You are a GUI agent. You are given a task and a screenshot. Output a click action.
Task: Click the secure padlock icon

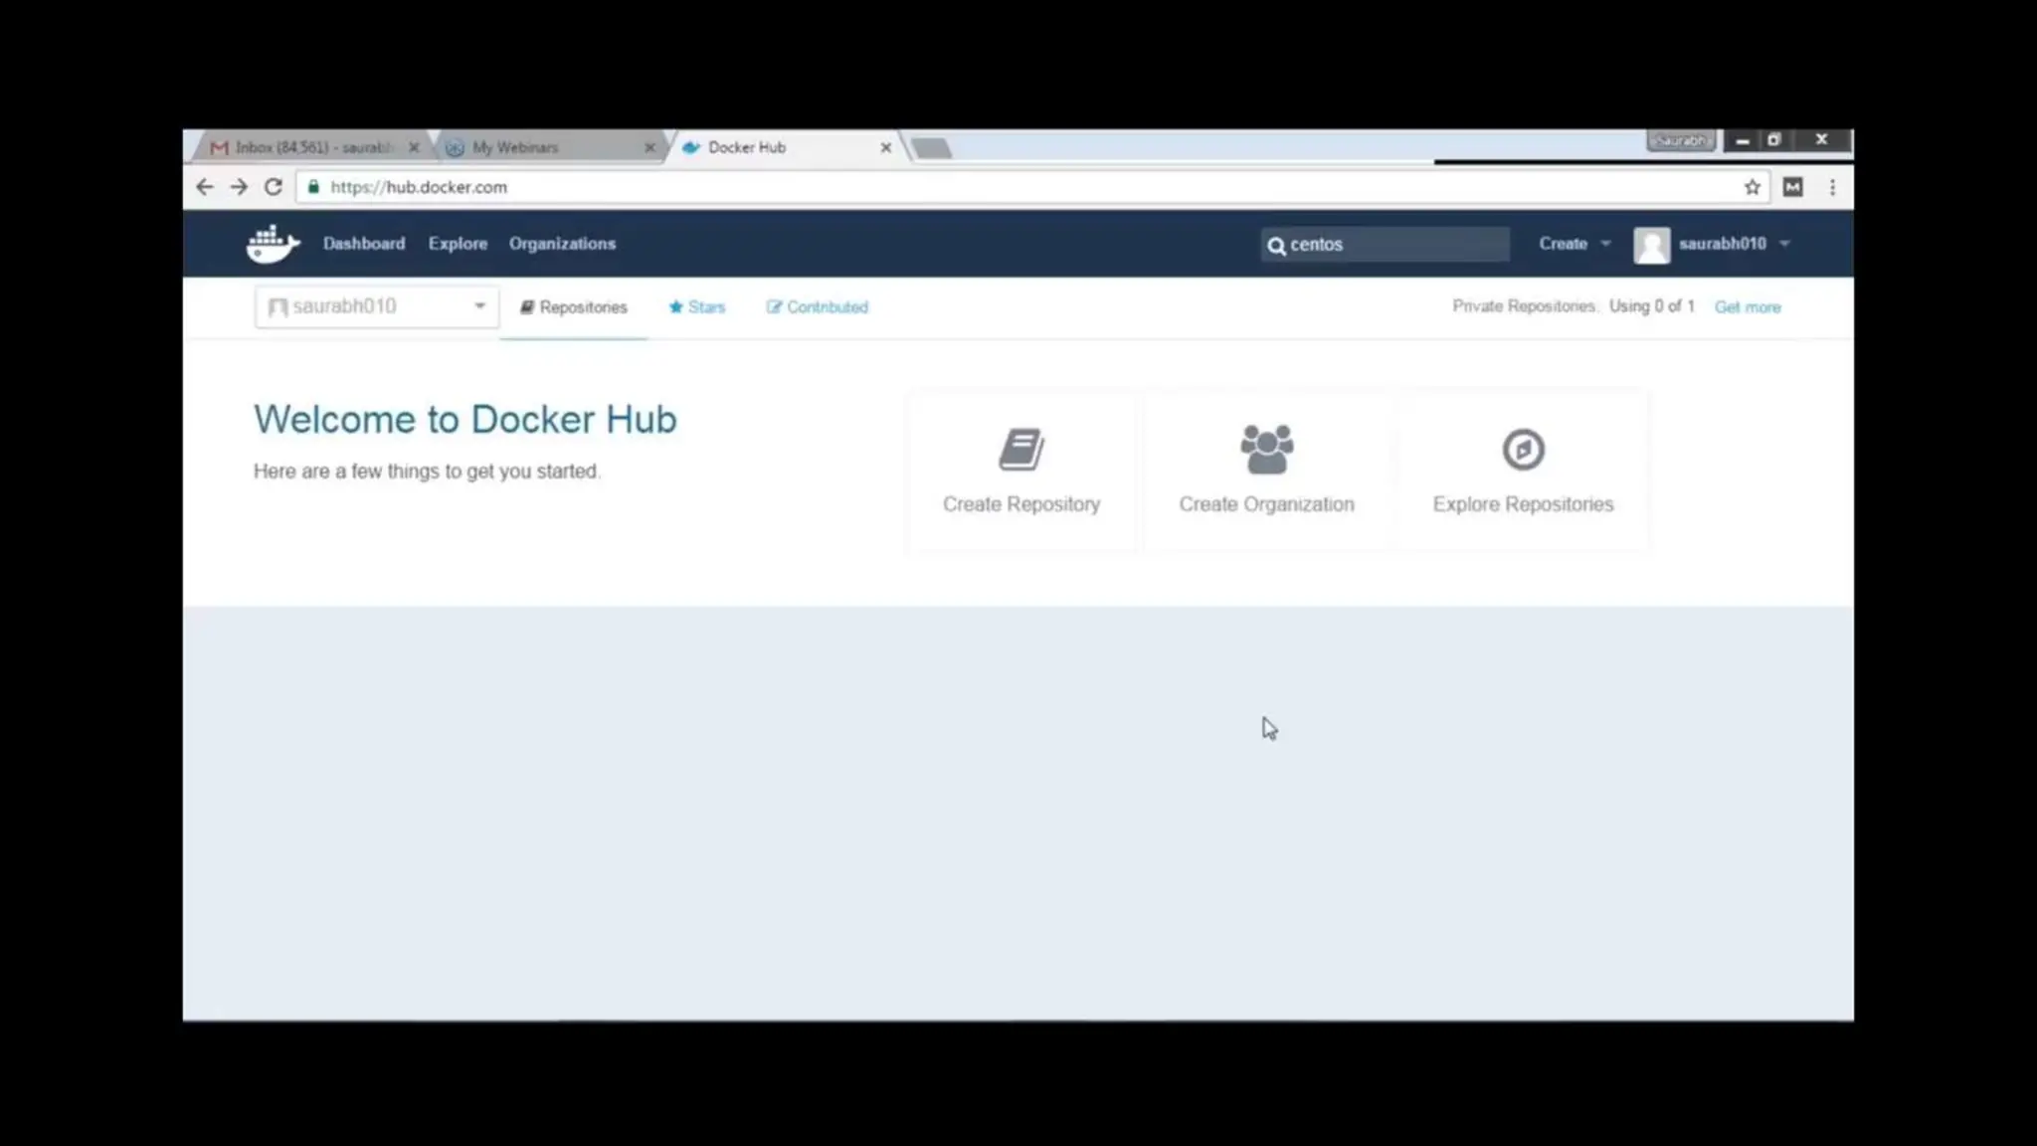[313, 187]
